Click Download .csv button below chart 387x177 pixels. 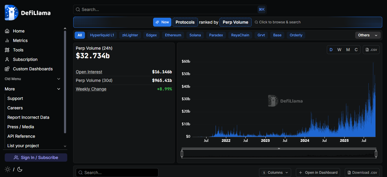(362, 173)
